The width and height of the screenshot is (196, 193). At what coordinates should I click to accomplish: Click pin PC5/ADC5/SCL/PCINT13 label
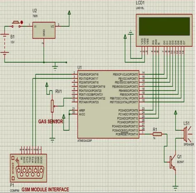pos(125,130)
